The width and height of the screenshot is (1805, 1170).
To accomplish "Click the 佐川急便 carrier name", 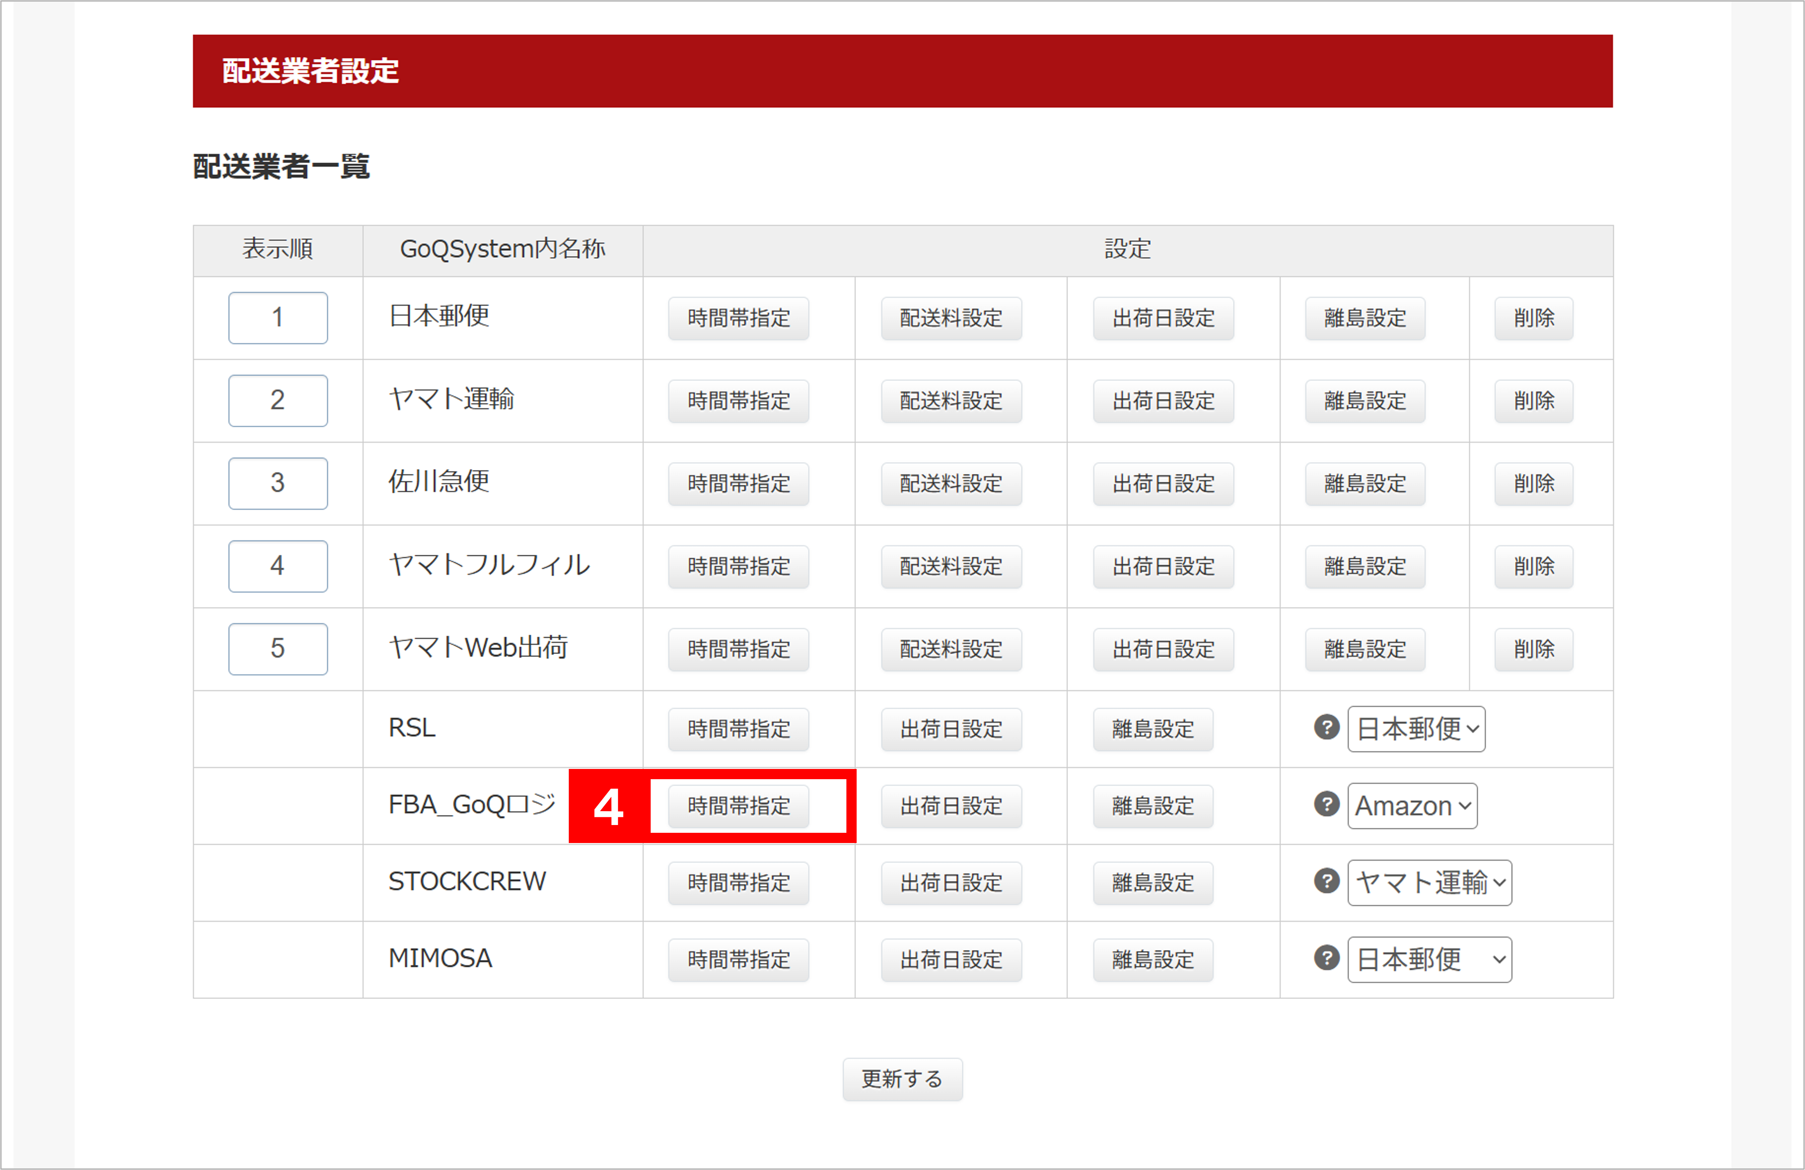I will pos(439,481).
